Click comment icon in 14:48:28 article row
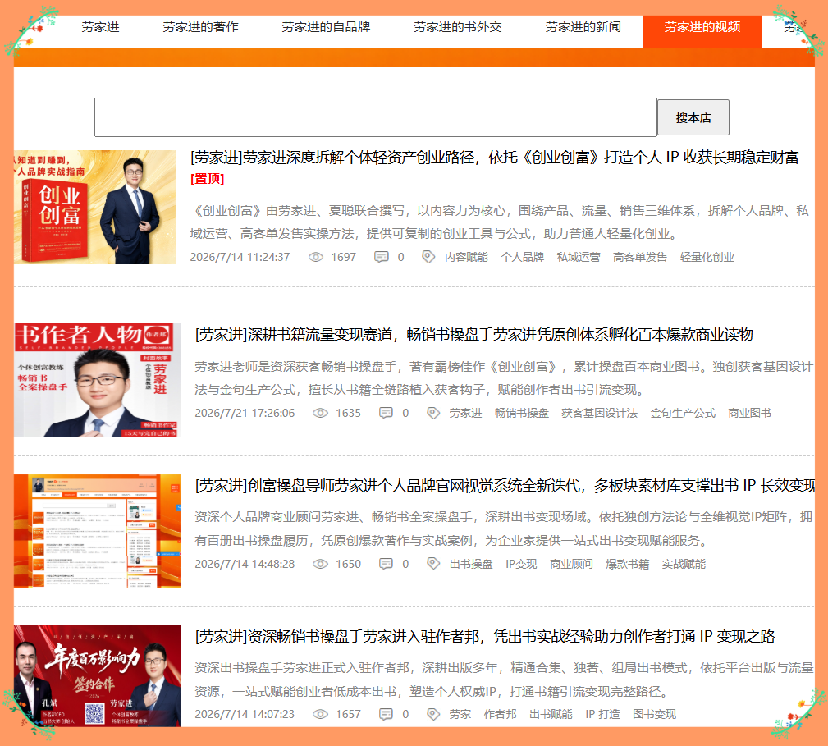The image size is (828, 746). [x=386, y=564]
